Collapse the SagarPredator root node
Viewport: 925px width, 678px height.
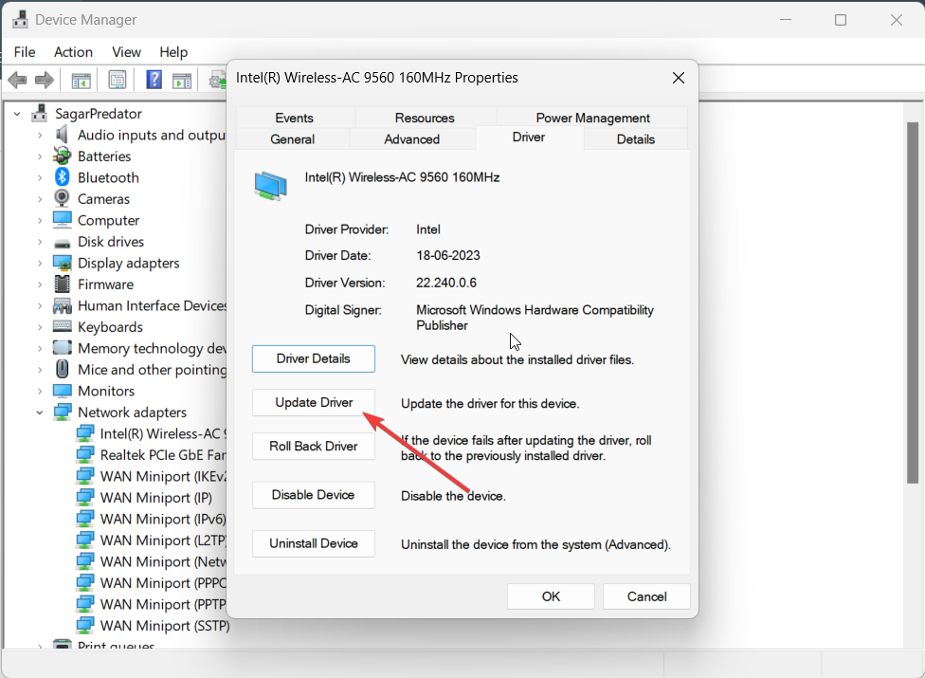click(x=17, y=113)
